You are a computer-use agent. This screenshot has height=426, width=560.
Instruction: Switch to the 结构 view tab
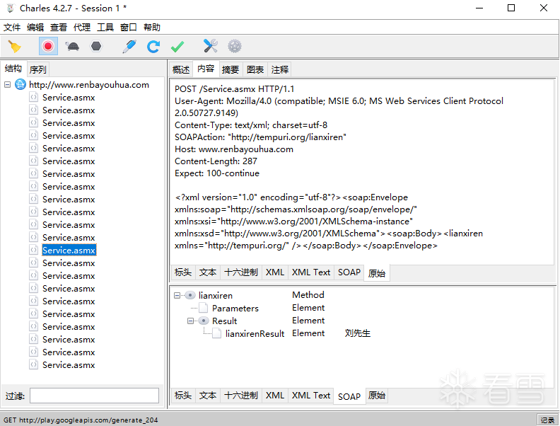click(x=13, y=69)
